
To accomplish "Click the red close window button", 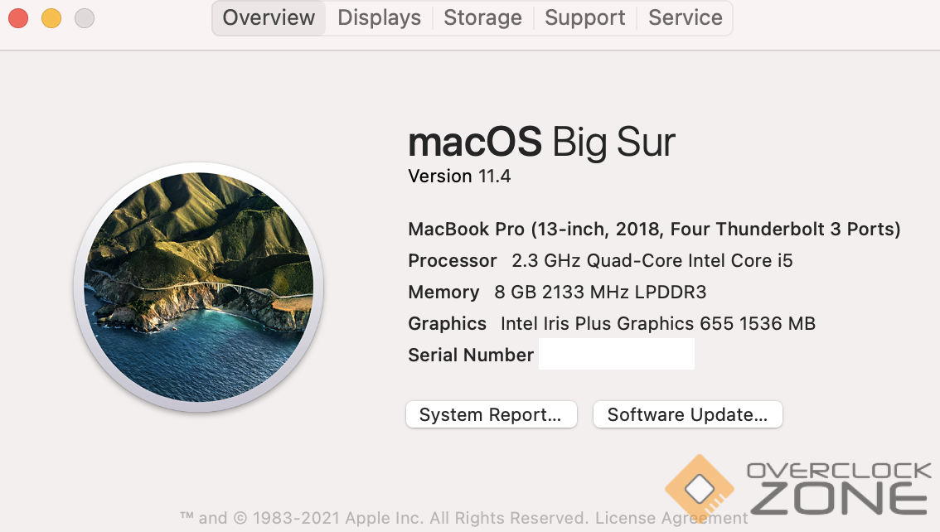I will click(18, 17).
